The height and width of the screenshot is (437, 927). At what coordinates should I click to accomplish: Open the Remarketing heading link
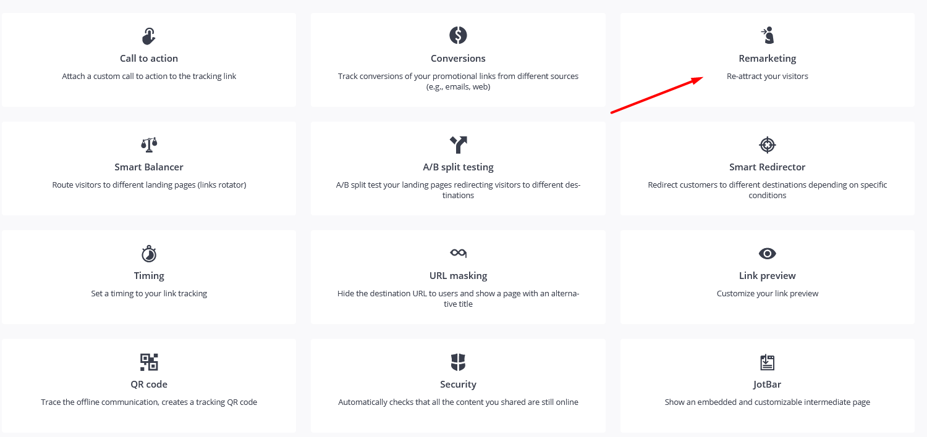(767, 59)
